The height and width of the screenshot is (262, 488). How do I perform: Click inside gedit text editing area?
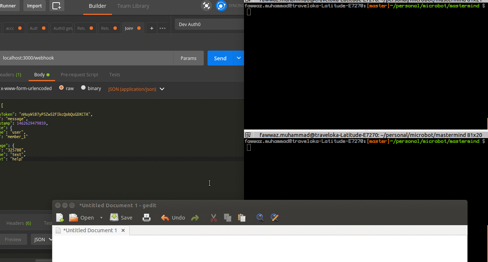(x=260, y=248)
